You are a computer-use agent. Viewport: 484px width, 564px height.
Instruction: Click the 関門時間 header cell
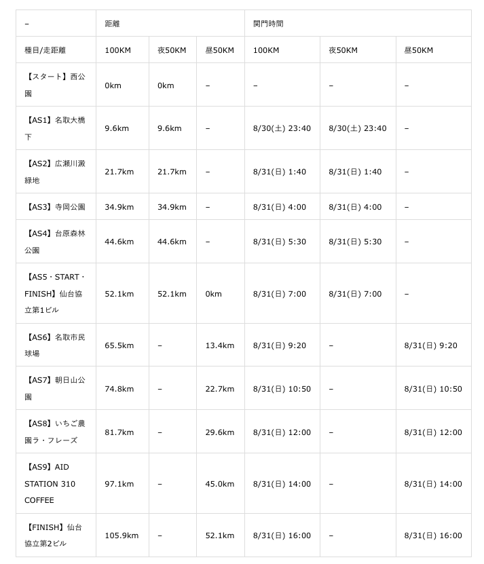point(268,24)
